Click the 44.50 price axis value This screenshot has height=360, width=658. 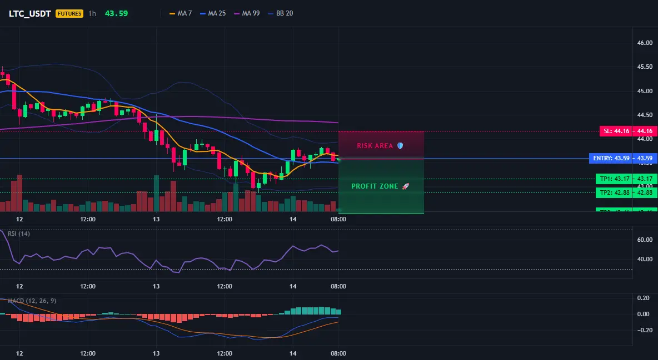(645, 115)
